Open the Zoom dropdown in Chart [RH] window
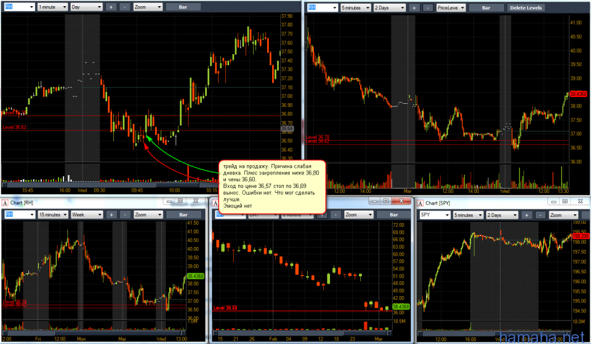This screenshot has width=591, height=344. [x=148, y=214]
